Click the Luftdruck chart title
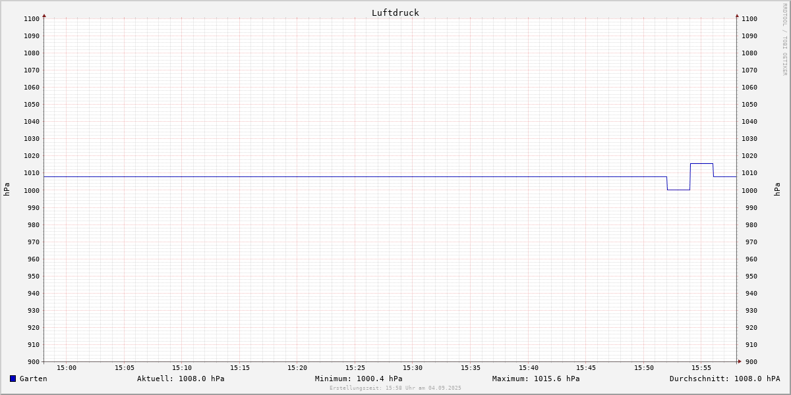This screenshot has height=395, width=791. click(x=395, y=13)
